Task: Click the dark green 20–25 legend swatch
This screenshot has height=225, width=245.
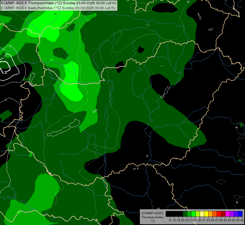Action: pos(185,214)
